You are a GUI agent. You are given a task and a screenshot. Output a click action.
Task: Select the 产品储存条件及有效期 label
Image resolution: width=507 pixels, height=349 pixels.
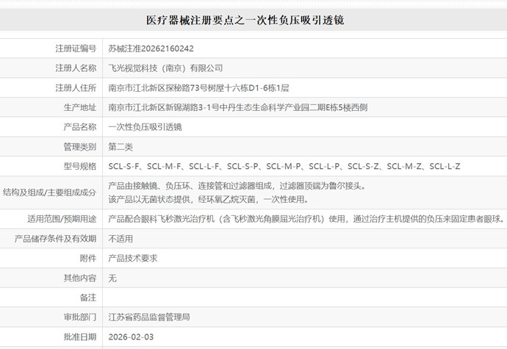point(55,239)
